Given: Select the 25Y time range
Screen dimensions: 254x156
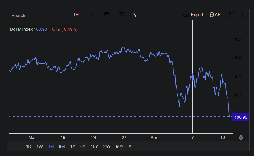Looking at the screenshot, I should (107, 147).
